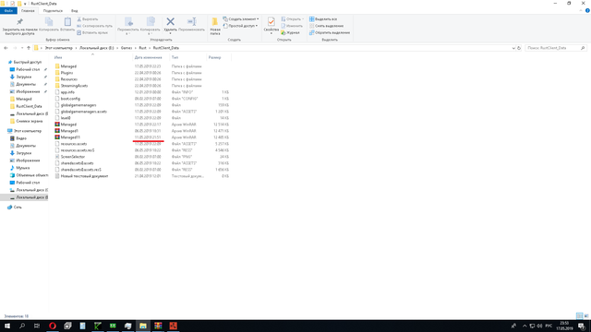Select Видео in navigation pane
The image size is (591, 332).
click(x=21, y=138)
